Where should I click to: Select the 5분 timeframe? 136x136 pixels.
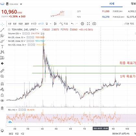pos(15,24)
